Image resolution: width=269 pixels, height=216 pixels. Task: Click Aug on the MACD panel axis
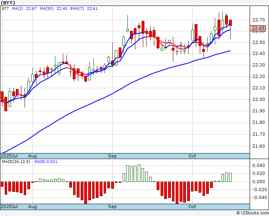tap(32, 207)
